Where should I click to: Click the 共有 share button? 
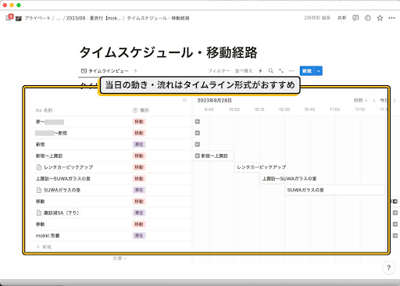click(341, 18)
